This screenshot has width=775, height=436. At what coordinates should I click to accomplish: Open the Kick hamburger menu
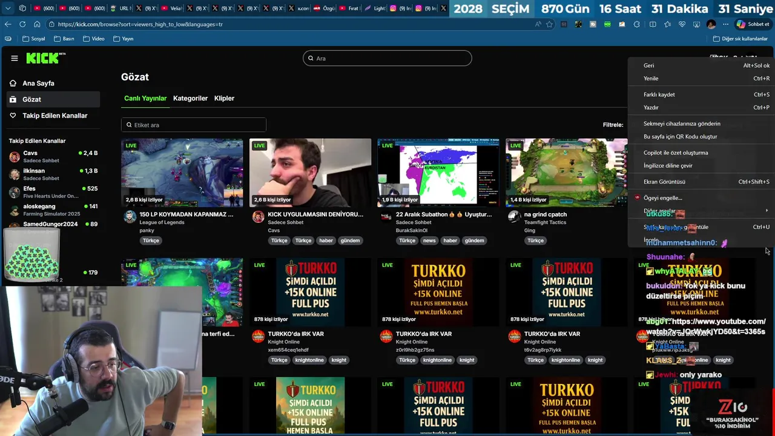tap(15, 58)
